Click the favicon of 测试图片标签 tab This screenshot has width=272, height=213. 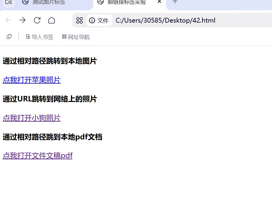point(25,2)
